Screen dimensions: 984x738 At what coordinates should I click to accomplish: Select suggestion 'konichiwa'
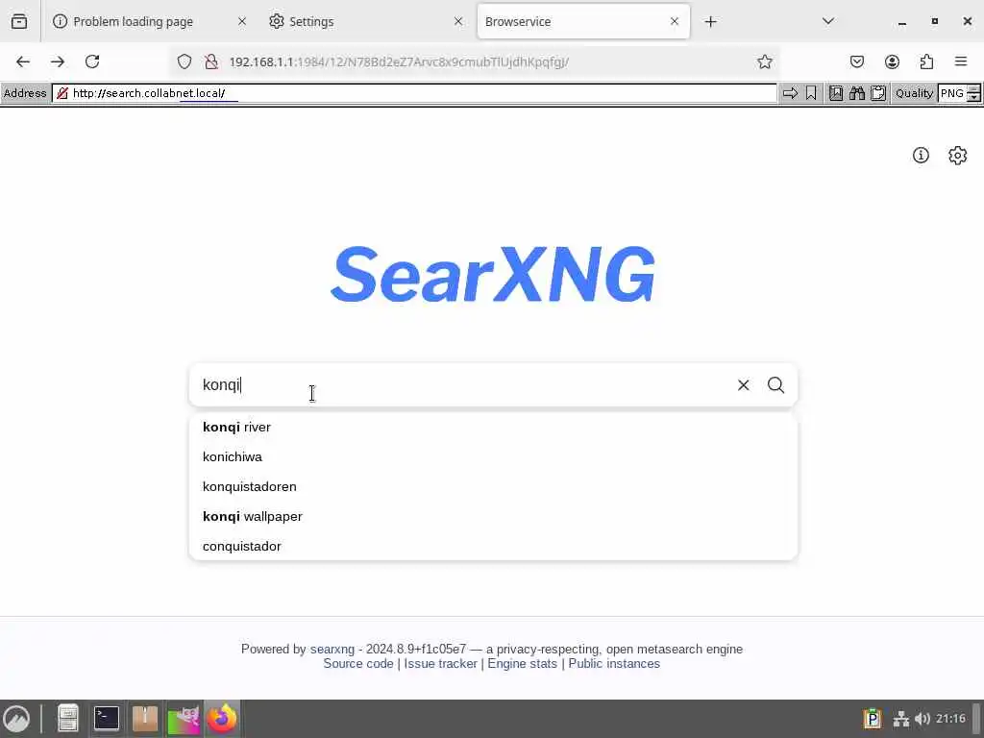click(493, 456)
